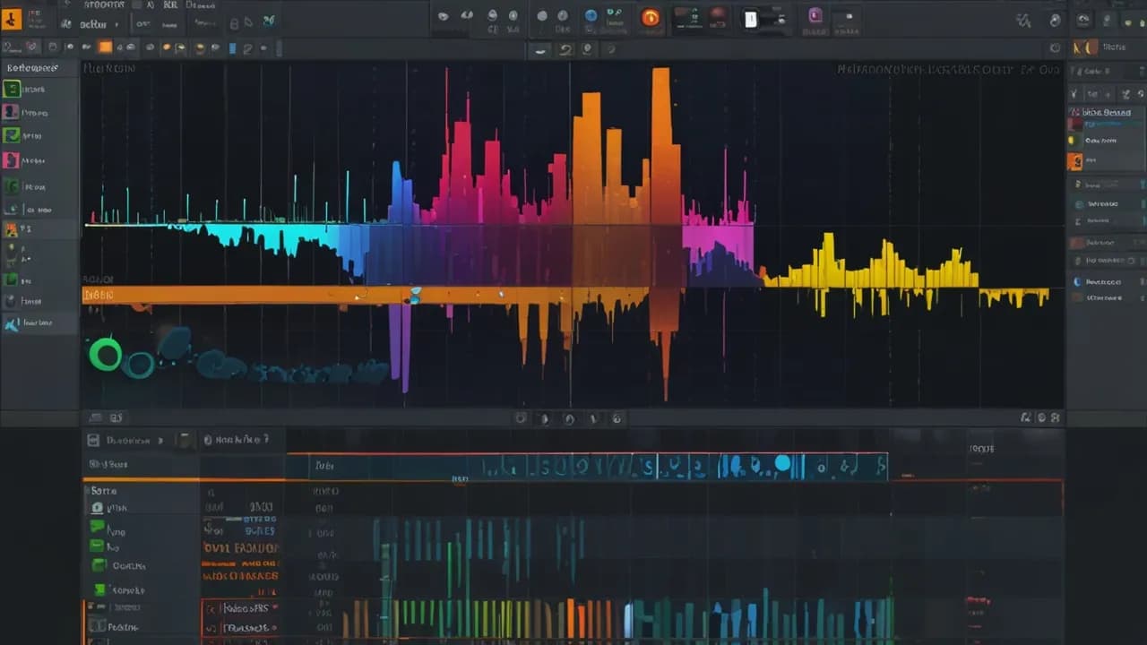
Task: Click the curved undo arrow icon
Action: tap(565, 50)
